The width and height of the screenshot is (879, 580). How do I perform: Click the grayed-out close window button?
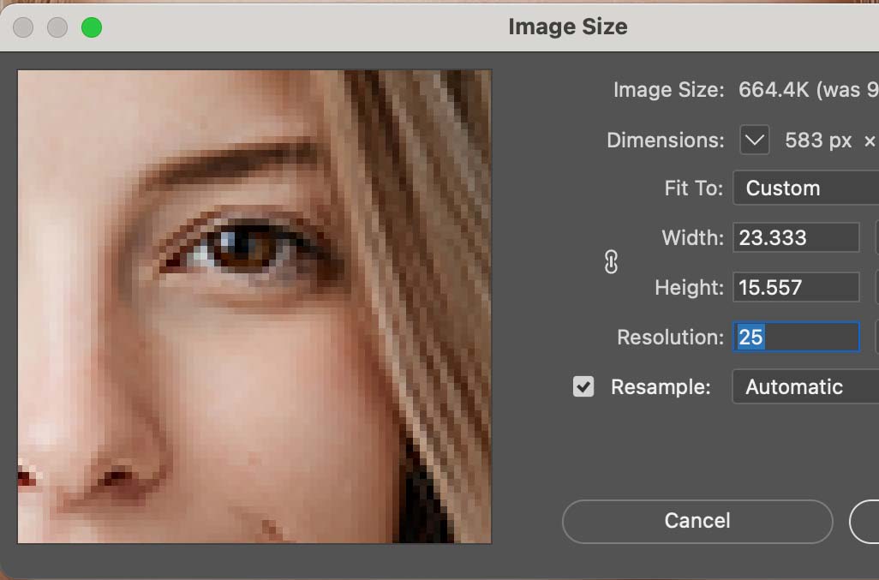[23, 27]
